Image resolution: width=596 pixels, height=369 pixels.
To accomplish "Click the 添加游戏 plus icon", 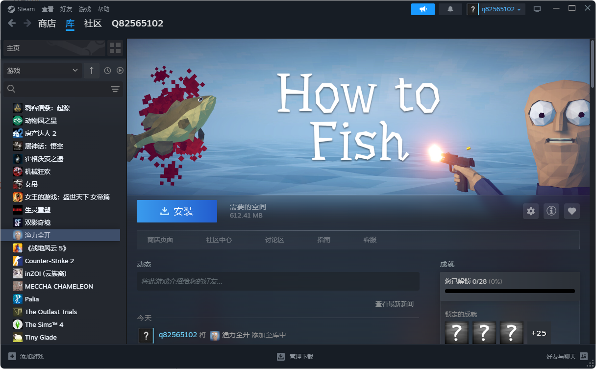I will 12,356.
